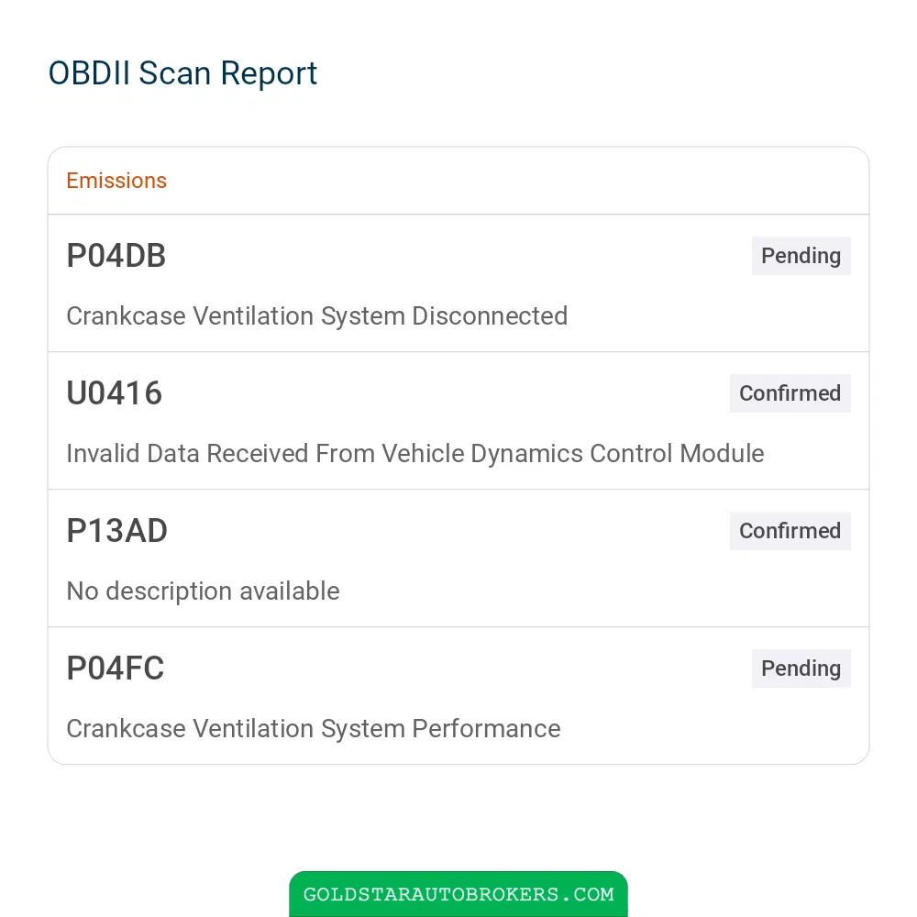This screenshot has width=917, height=917.
Task: Click the Pending badge for P04FC
Action: point(801,668)
